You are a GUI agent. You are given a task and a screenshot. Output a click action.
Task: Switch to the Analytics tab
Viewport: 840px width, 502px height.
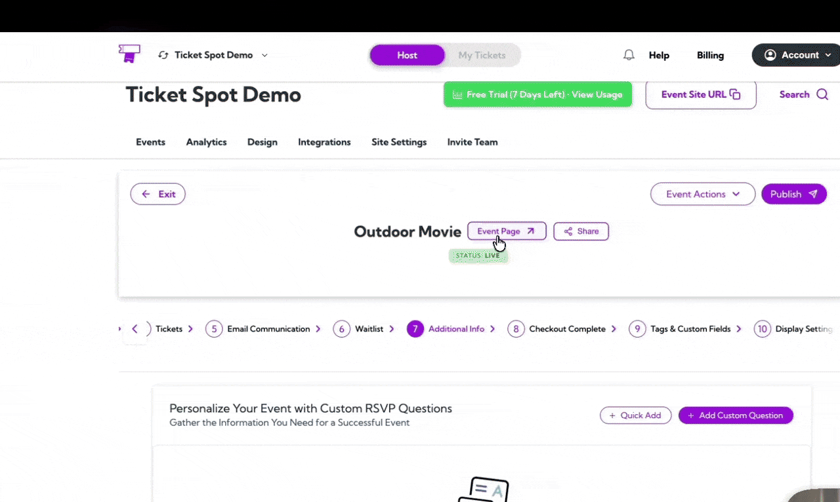click(x=206, y=142)
